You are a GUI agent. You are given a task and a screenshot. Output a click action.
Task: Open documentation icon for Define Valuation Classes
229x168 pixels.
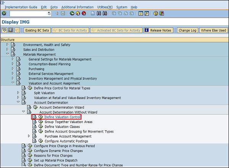point(34,126)
